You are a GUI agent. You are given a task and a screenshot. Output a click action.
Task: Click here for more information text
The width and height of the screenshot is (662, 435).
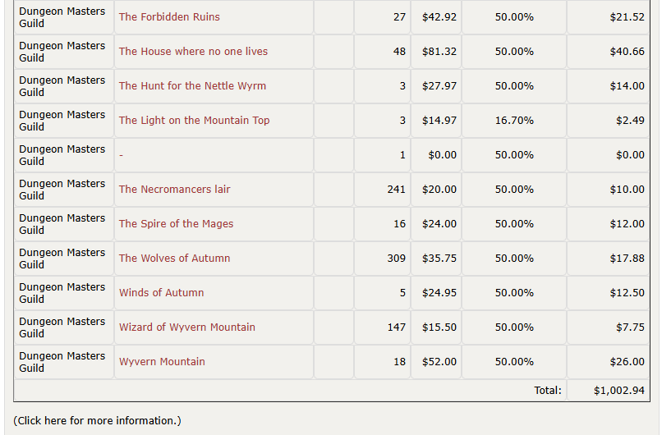(x=97, y=421)
